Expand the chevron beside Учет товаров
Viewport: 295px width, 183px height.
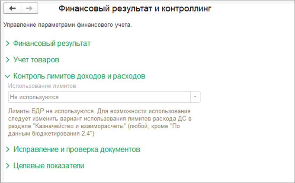tap(7, 60)
